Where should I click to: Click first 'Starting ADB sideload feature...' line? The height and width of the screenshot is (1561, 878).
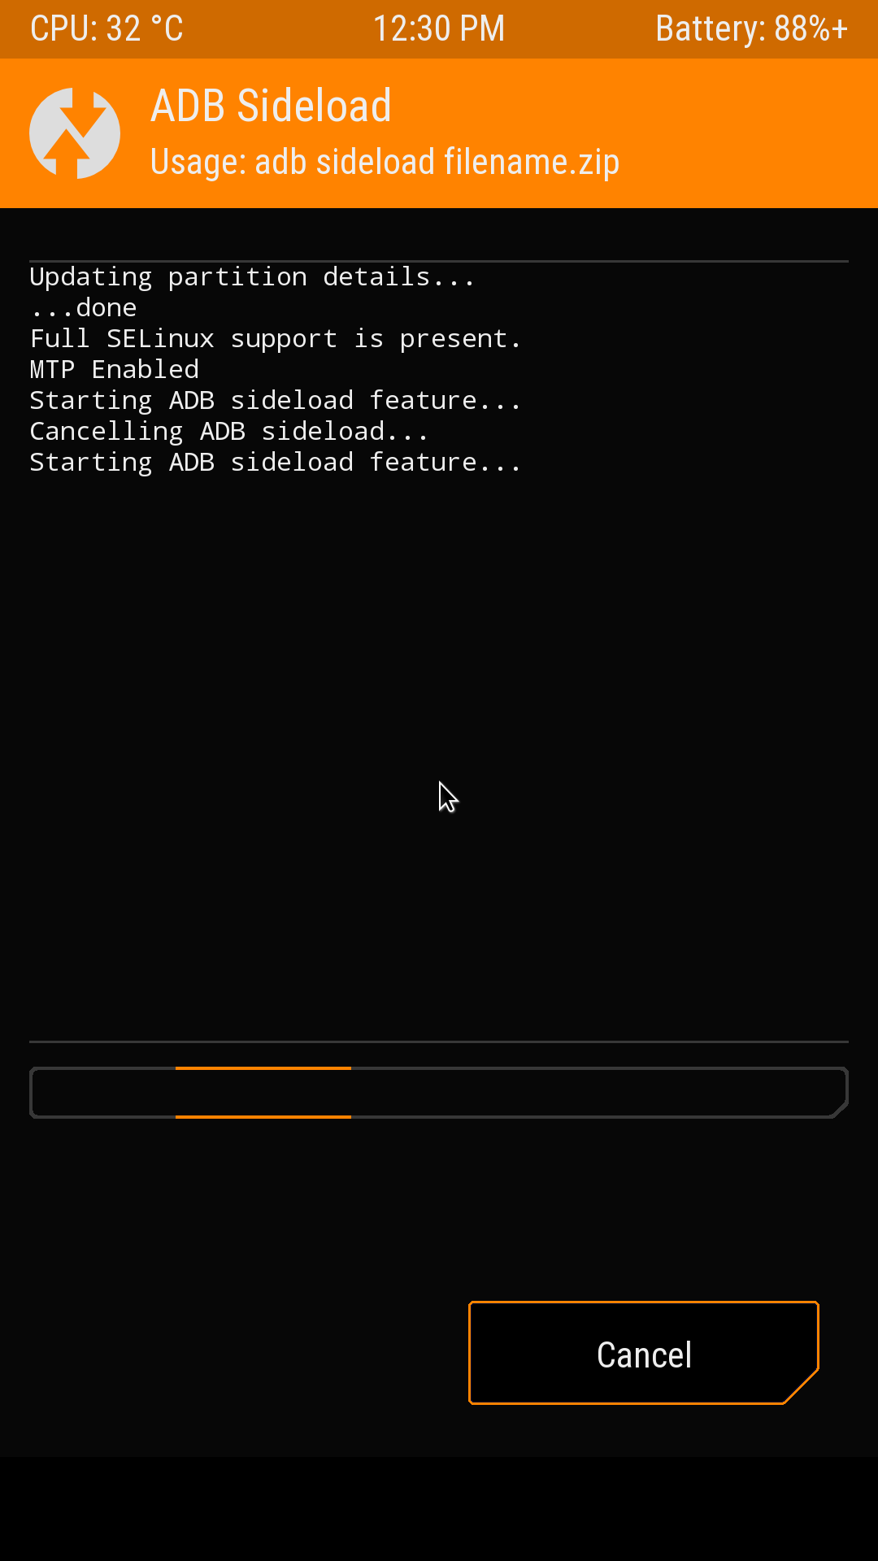point(275,401)
